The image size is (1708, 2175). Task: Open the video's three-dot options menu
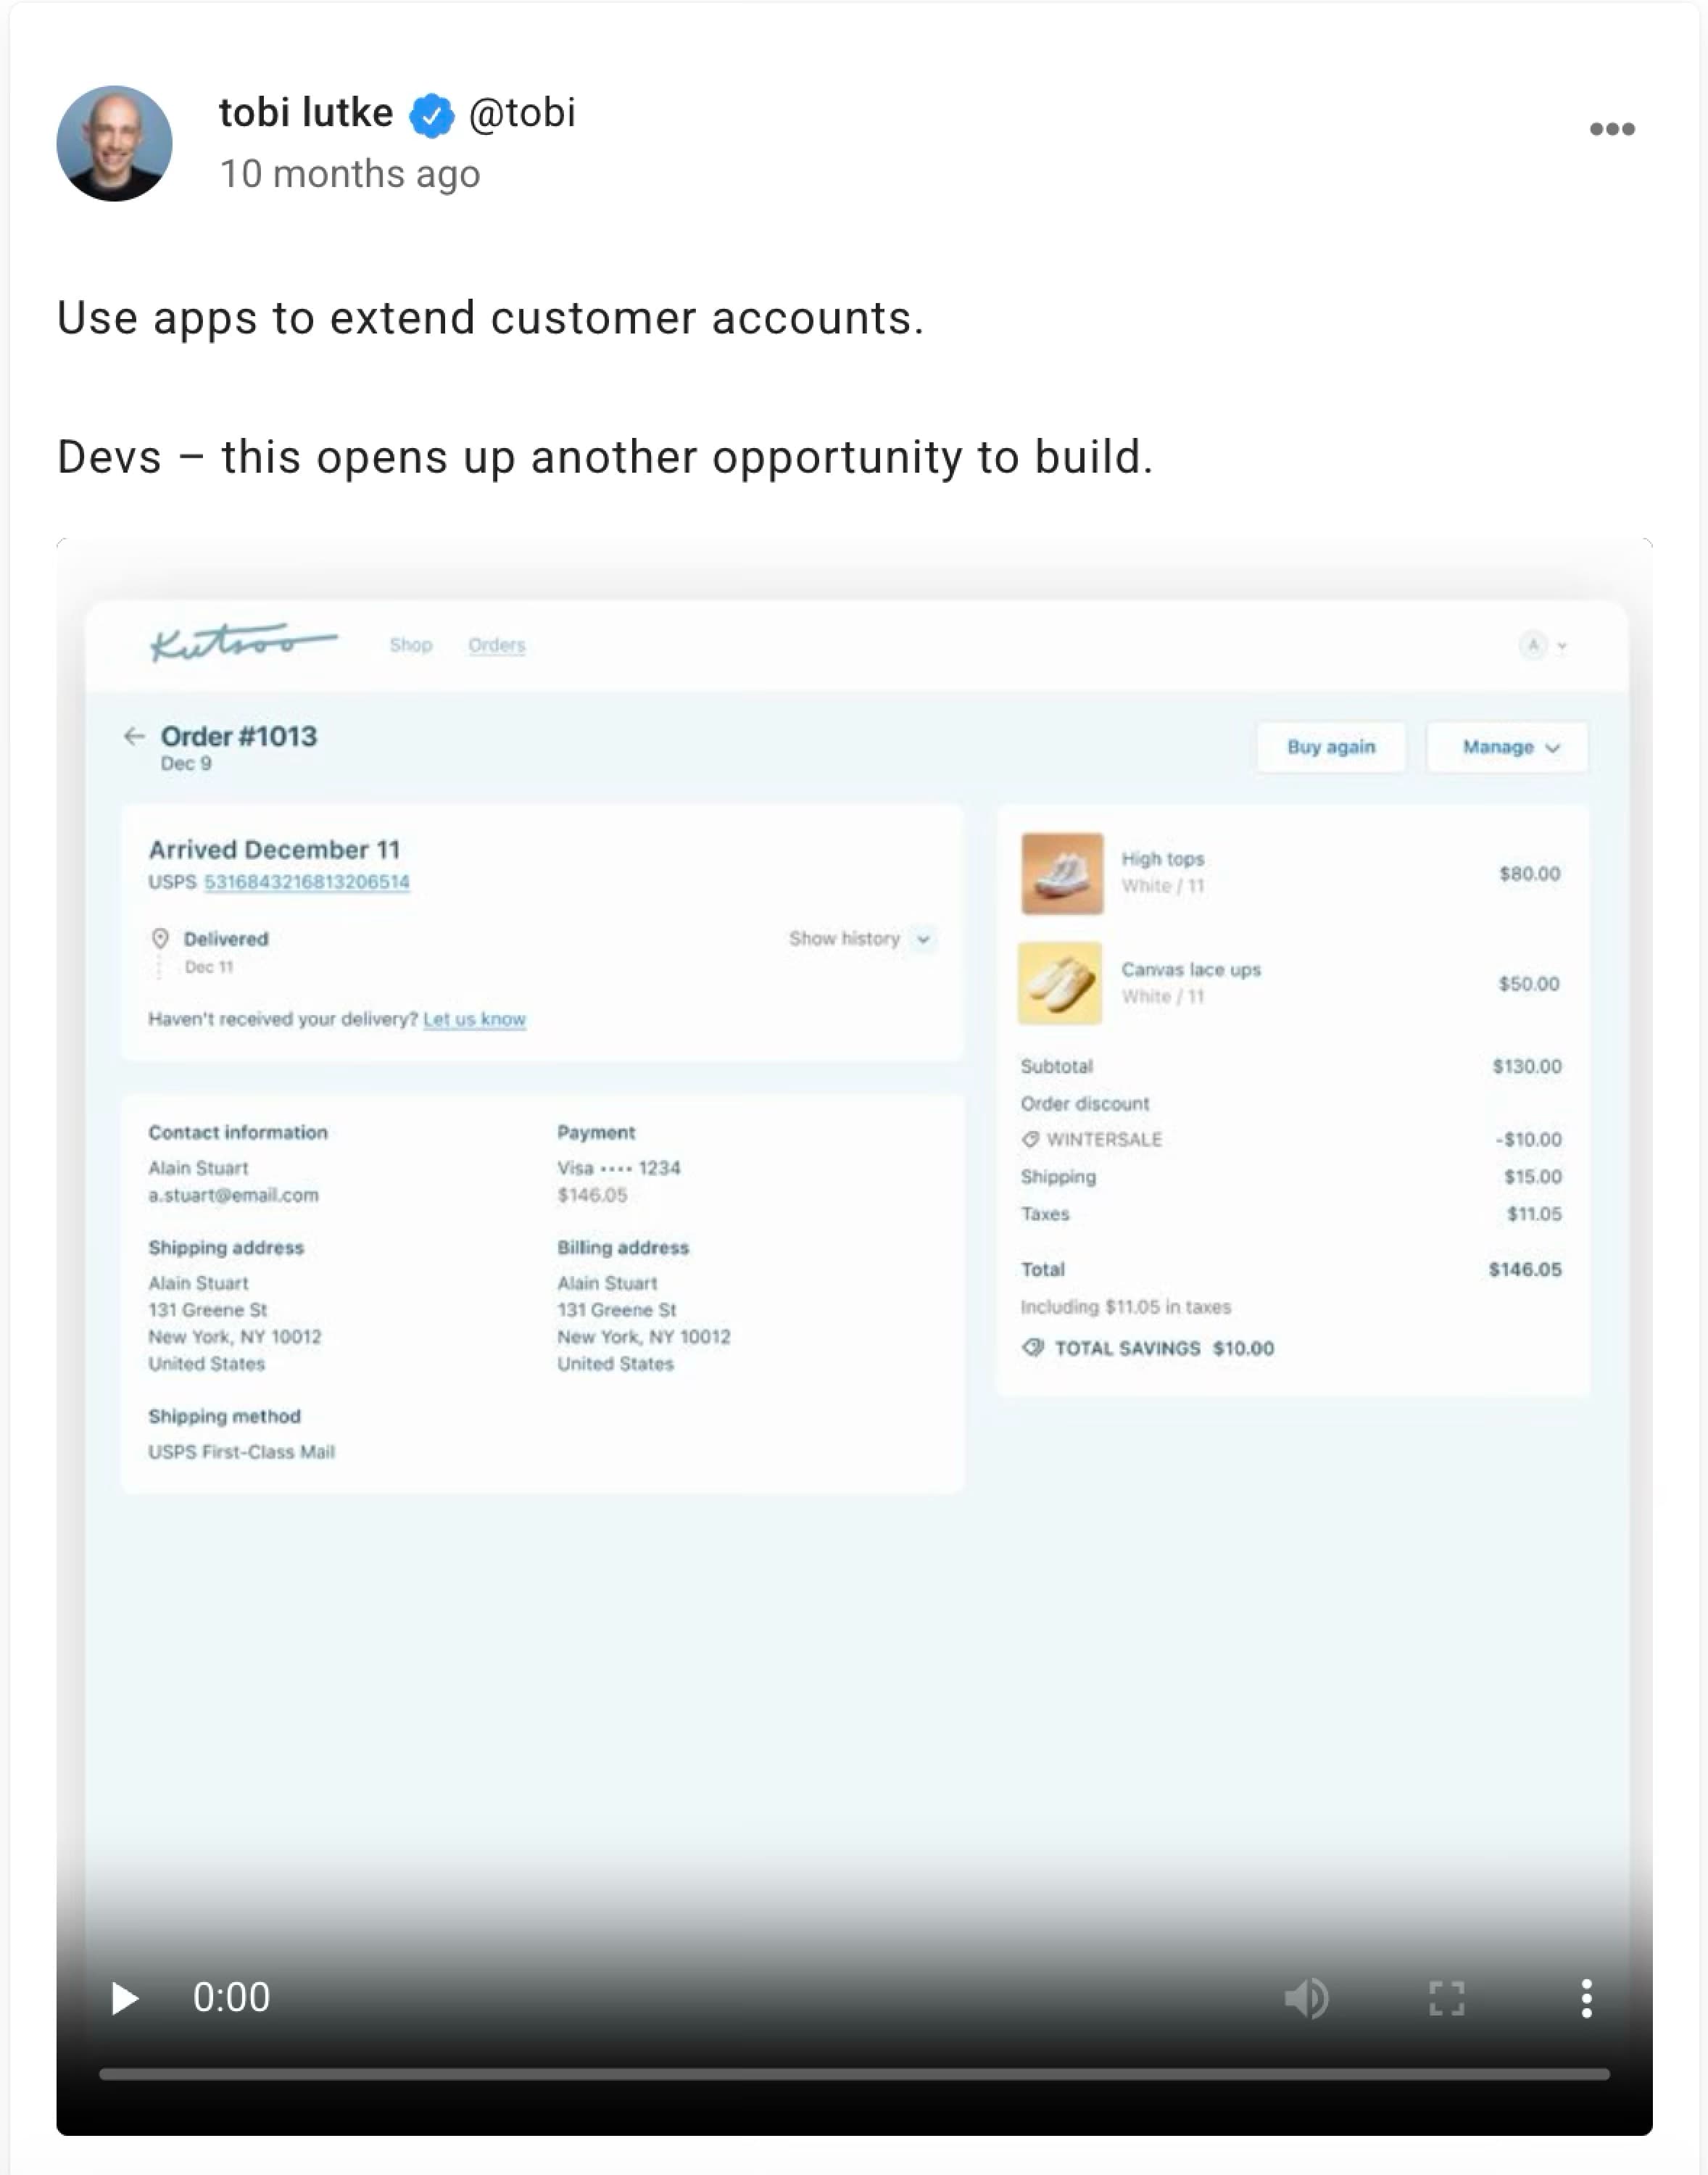click(x=1586, y=1998)
